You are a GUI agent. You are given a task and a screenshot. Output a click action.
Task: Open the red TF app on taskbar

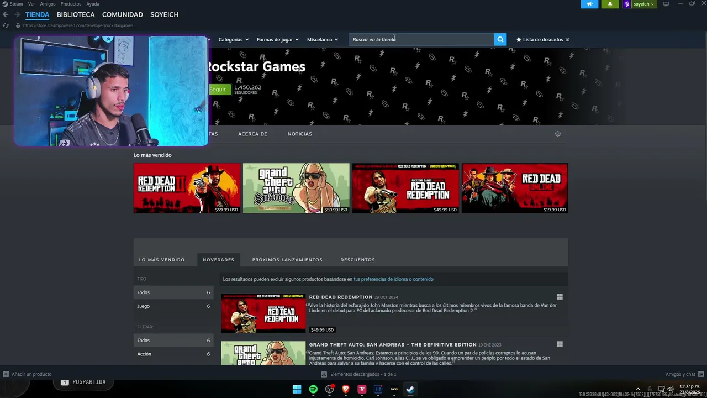pos(362,389)
